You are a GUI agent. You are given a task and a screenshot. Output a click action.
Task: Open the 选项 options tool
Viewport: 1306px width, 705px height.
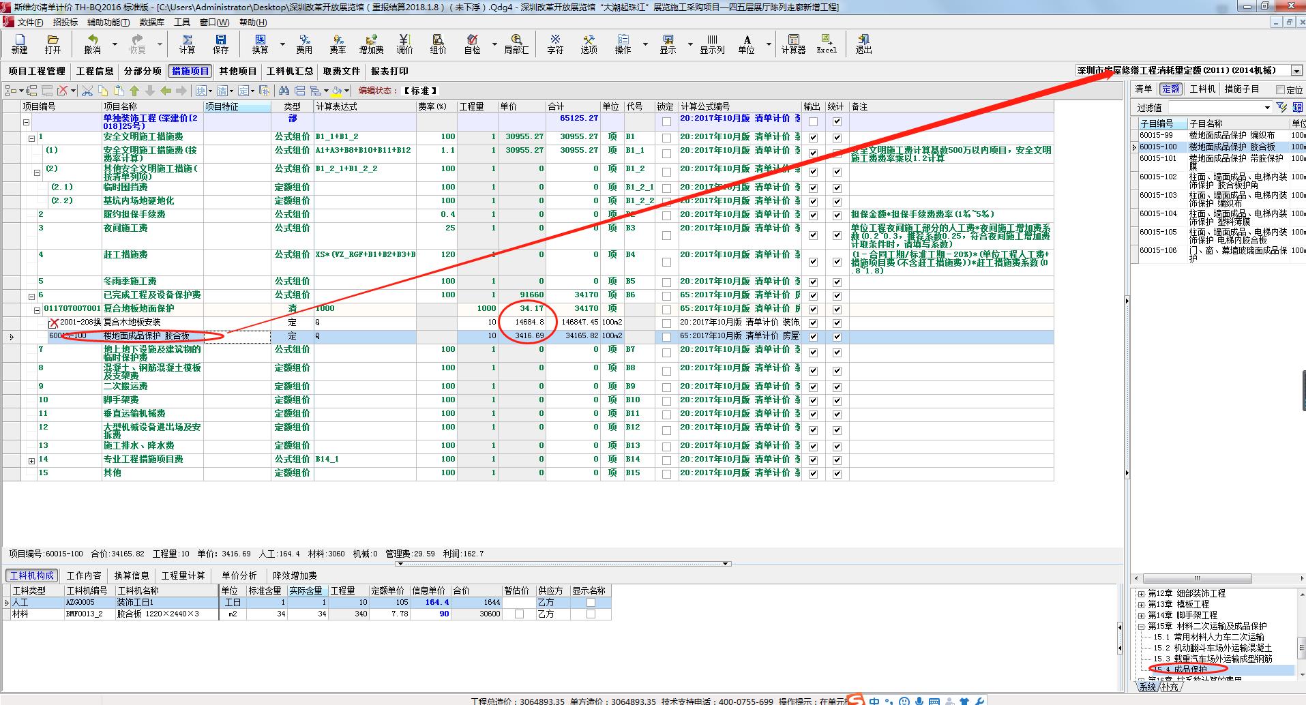(x=589, y=44)
